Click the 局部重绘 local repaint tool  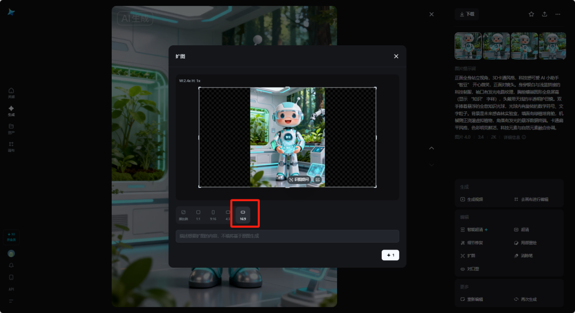pyautogui.click(x=527, y=243)
